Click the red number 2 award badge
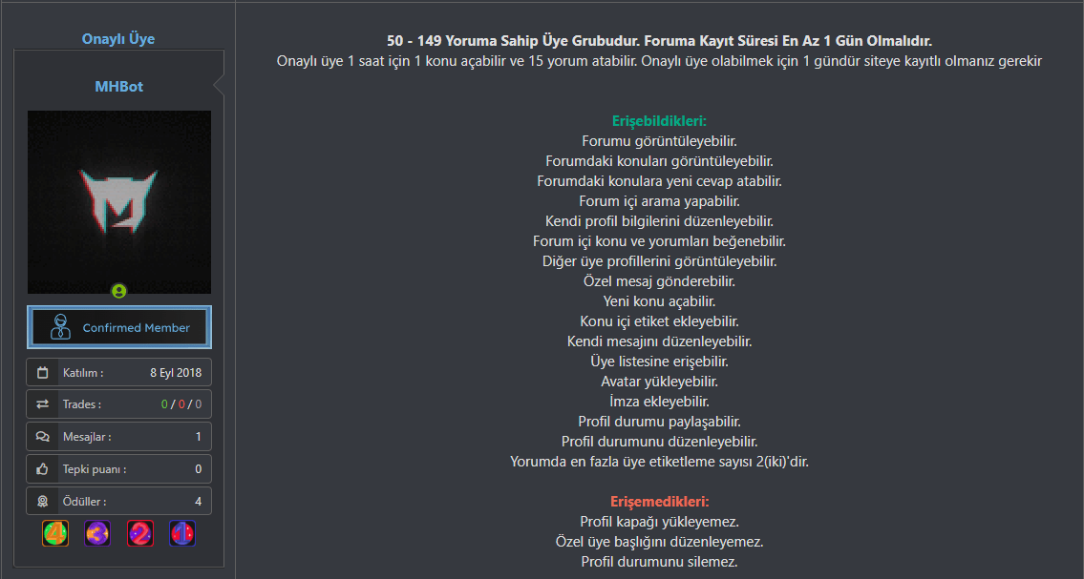 point(140,533)
